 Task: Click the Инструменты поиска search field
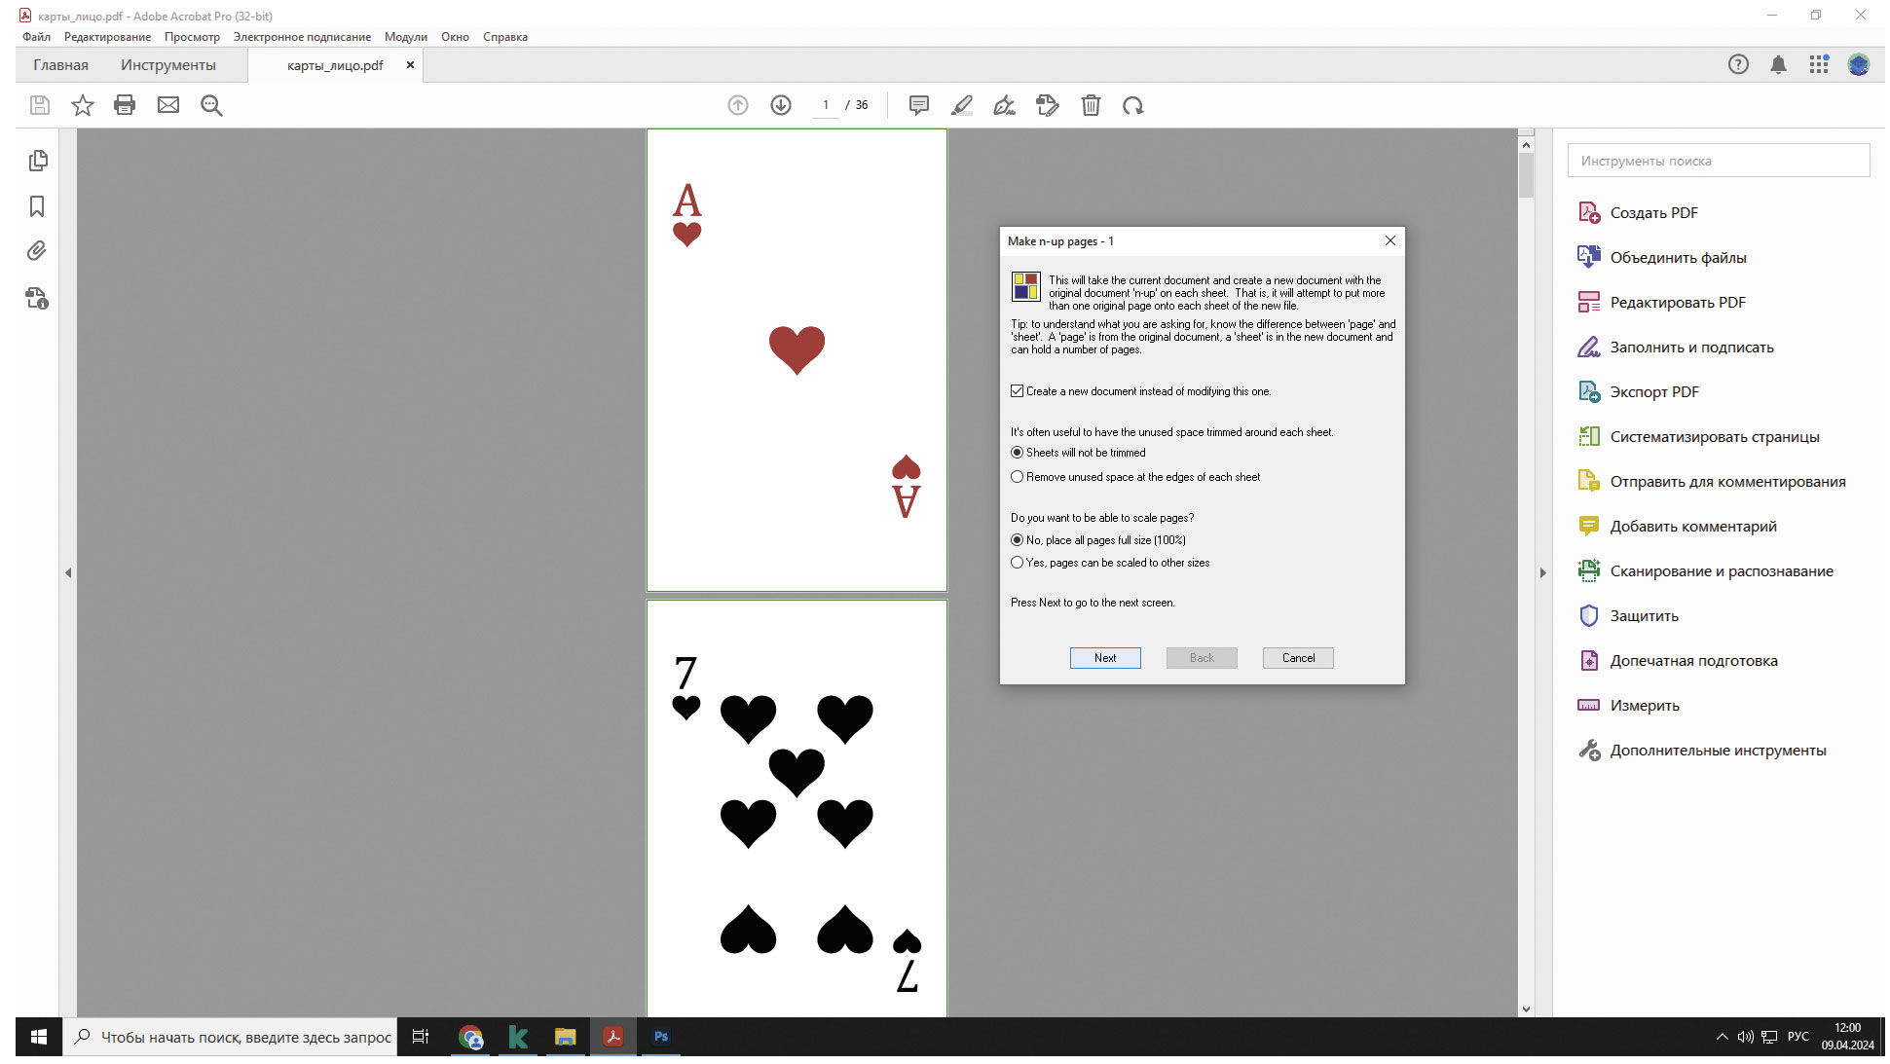[x=1718, y=161]
